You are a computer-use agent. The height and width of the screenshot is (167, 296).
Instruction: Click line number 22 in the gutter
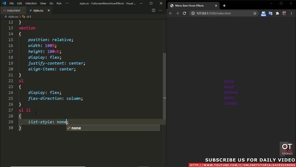(x=11, y=81)
